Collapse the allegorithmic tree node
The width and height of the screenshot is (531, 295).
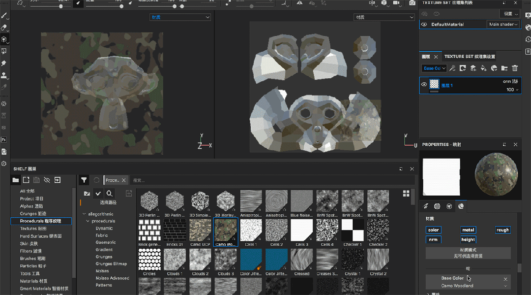pos(85,214)
